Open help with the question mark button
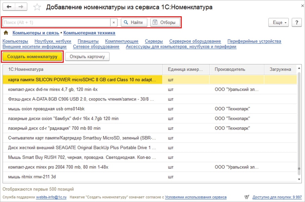Viewport: 305px width, 202px height. (x=296, y=23)
